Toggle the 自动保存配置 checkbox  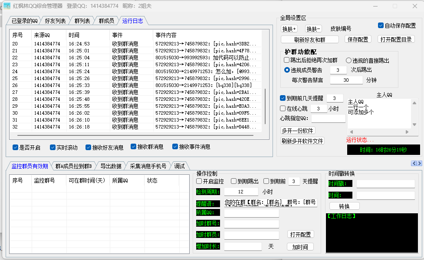381,26
